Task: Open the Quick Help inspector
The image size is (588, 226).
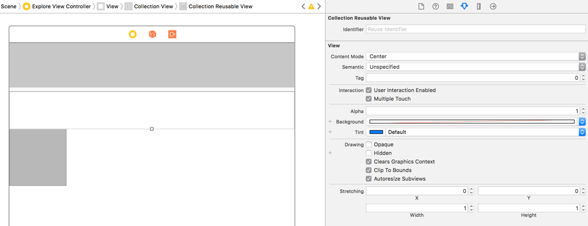Action: click(435, 6)
